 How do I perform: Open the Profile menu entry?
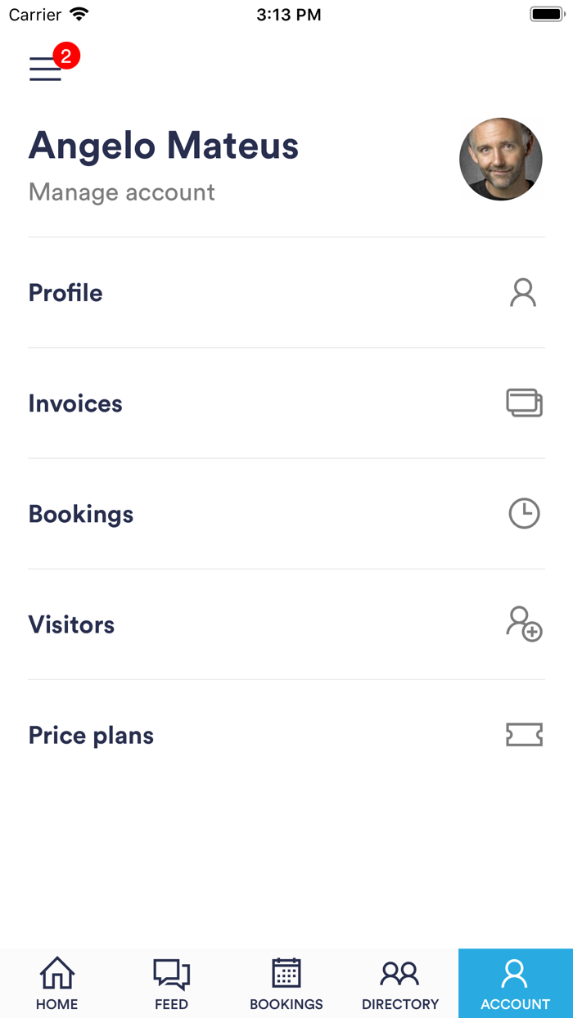(65, 293)
